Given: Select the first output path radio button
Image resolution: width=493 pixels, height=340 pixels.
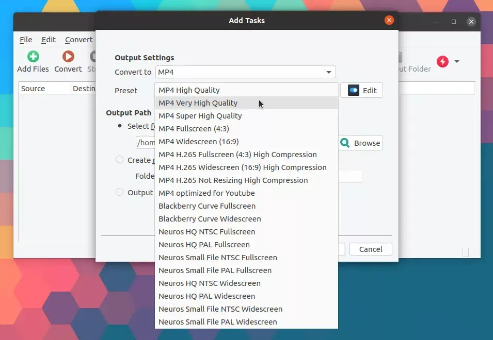Looking at the screenshot, I should point(120,126).
